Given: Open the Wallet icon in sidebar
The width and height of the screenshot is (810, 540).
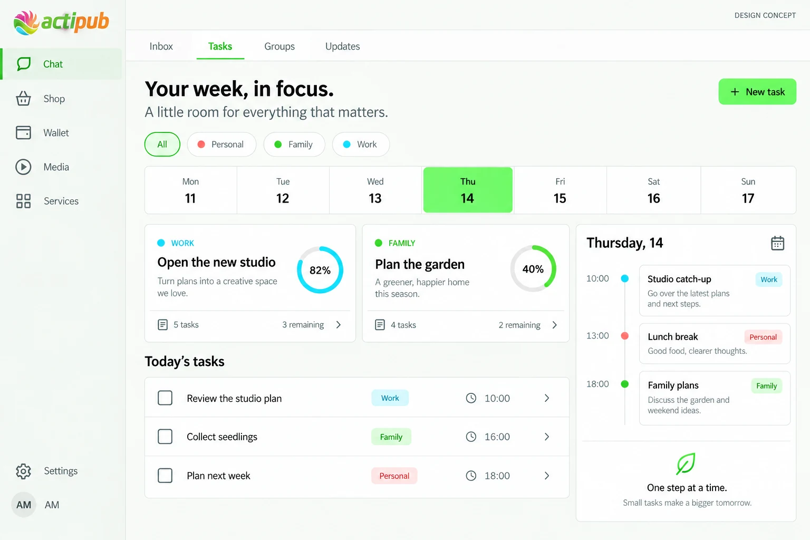Looking at the screenshot, I should (x=23, y=132).
